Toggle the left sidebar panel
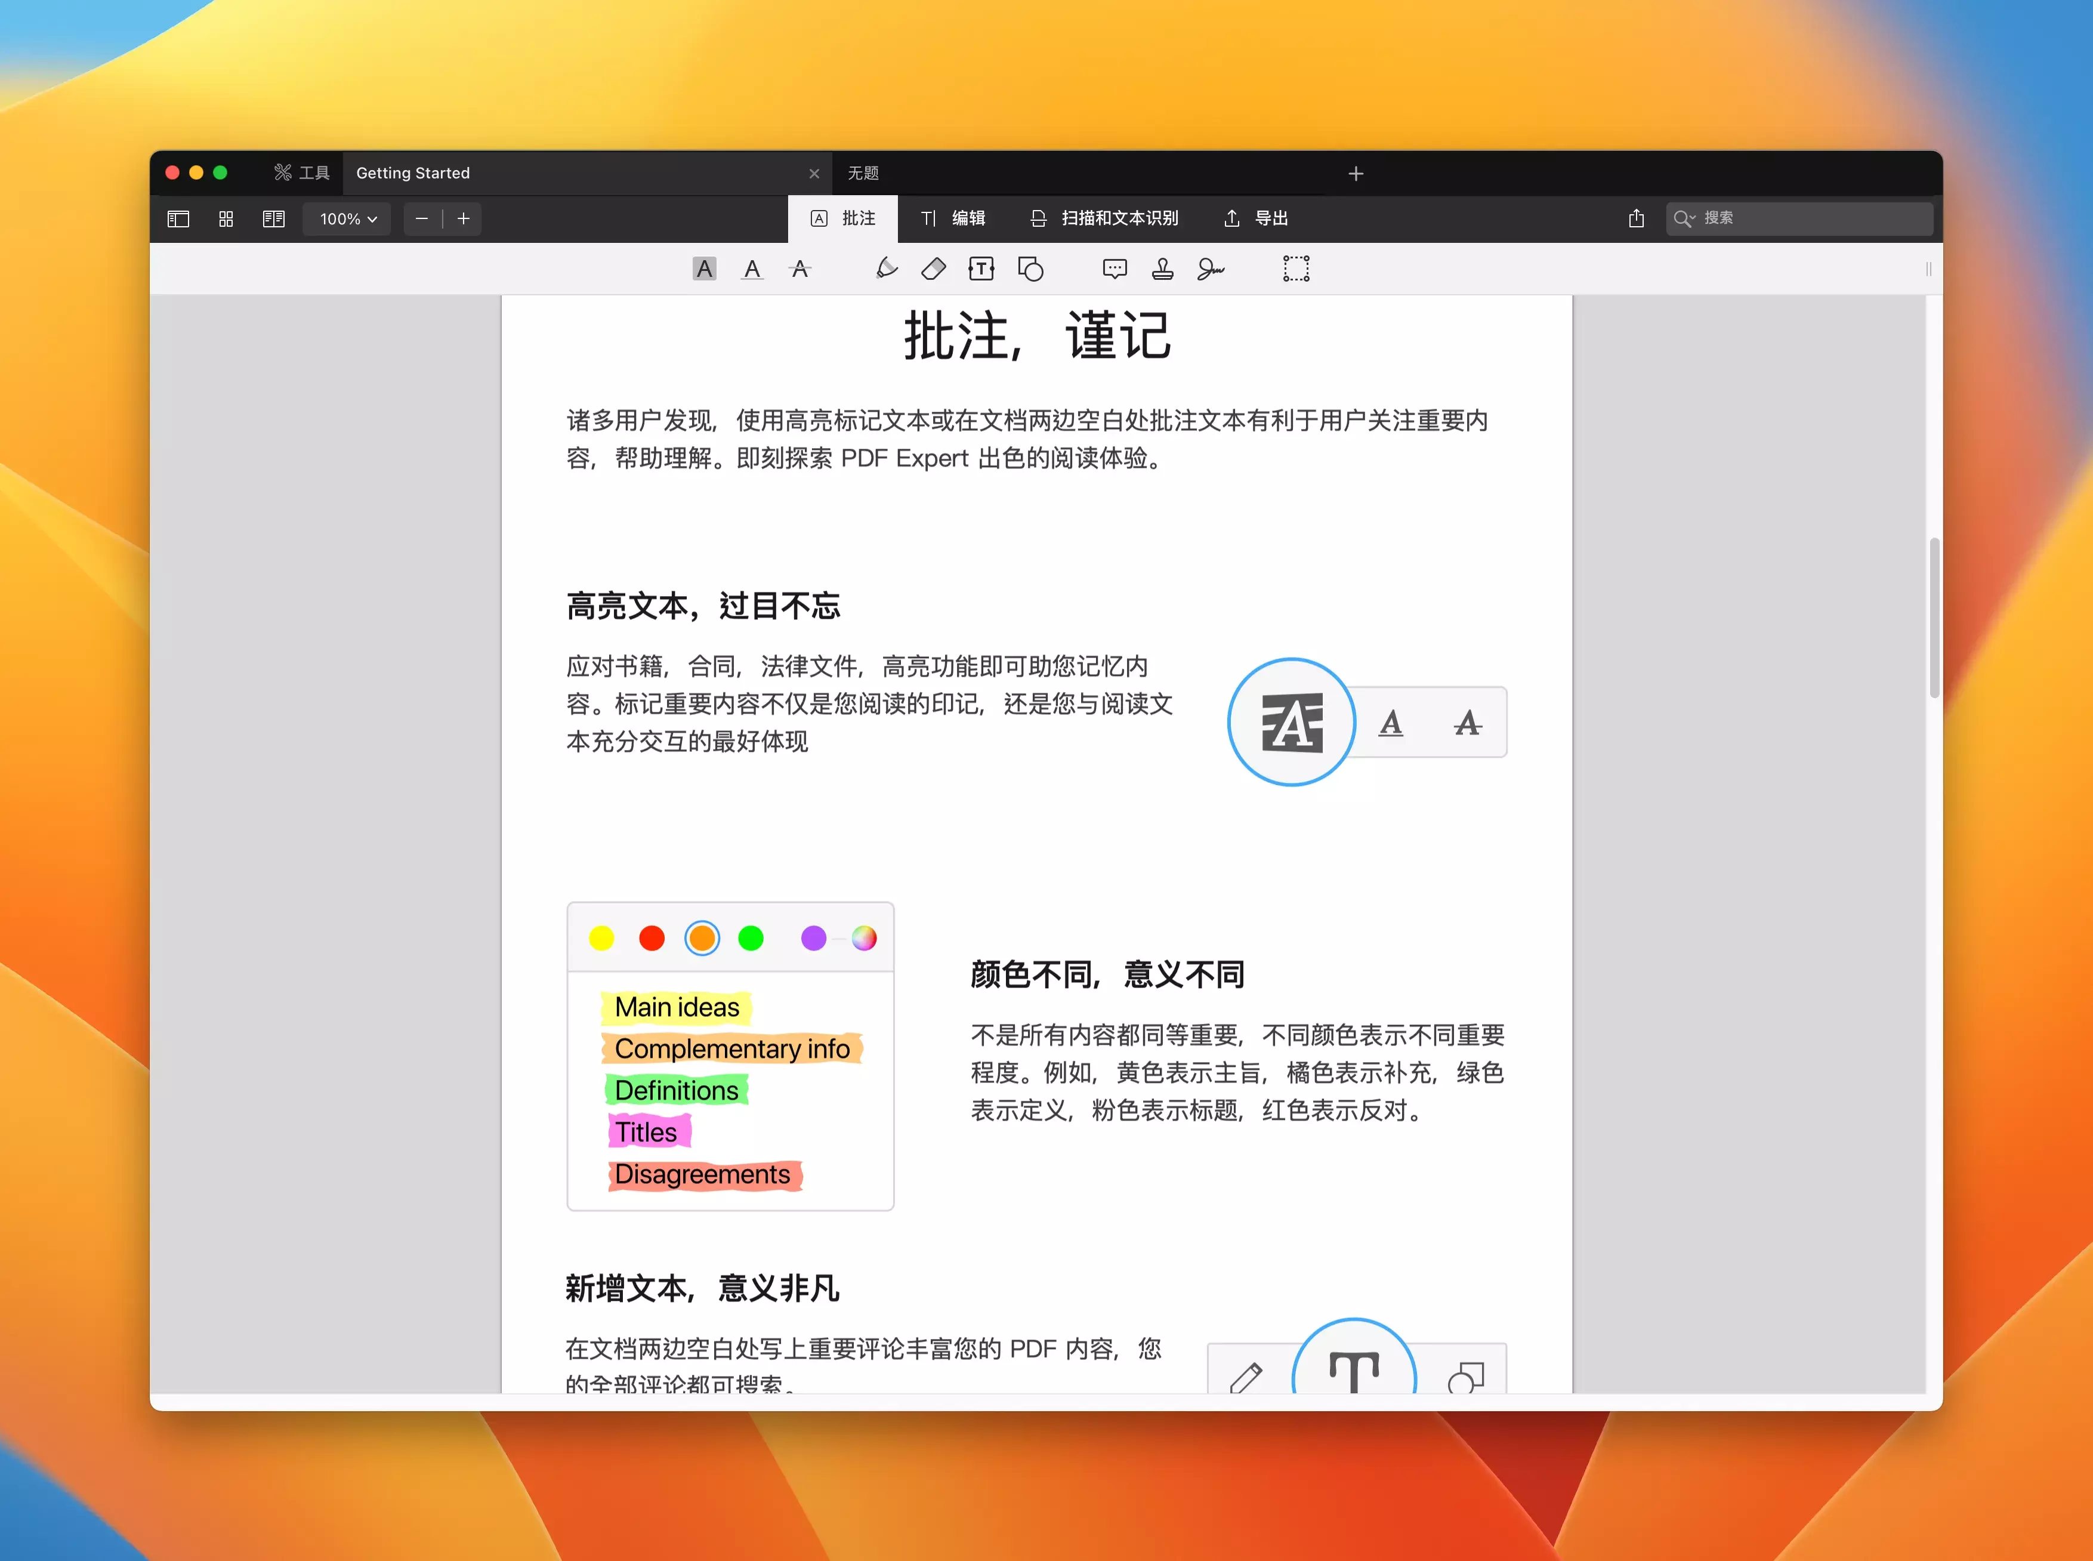 tap(178, 219)
